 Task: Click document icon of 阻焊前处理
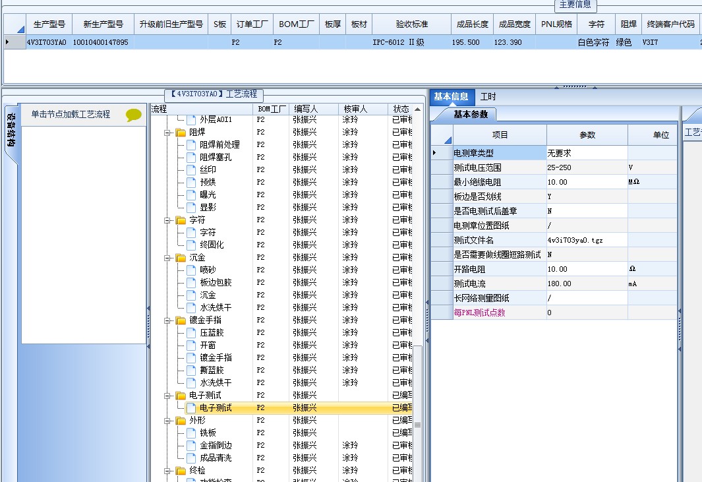tap(192, 144)
